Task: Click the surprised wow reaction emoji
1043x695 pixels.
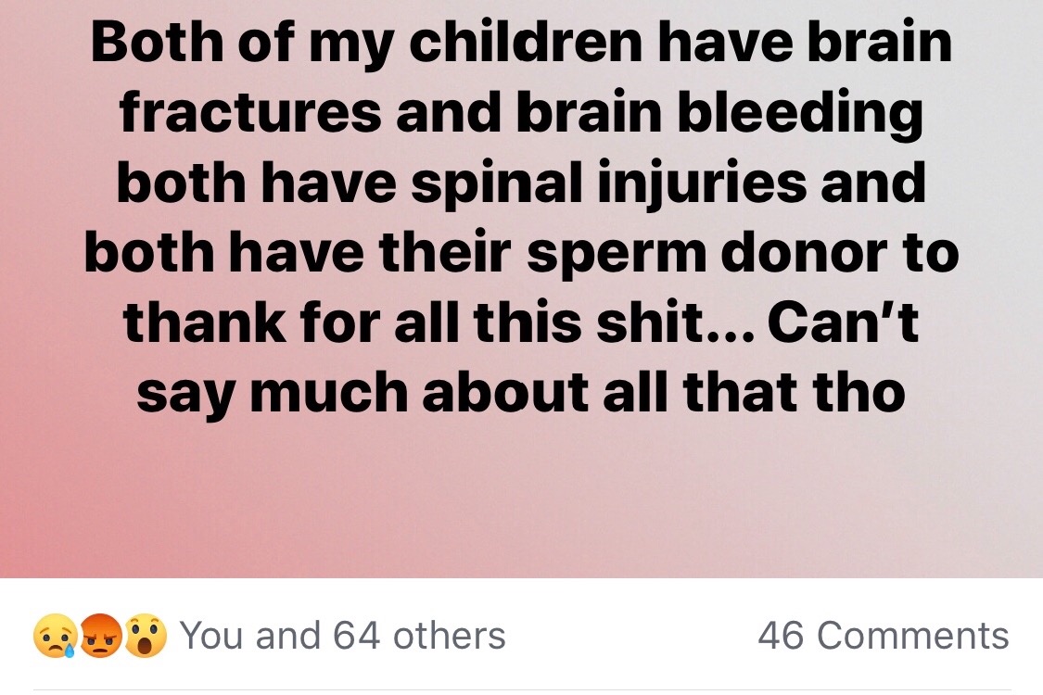Action: (x=146, y=635)
